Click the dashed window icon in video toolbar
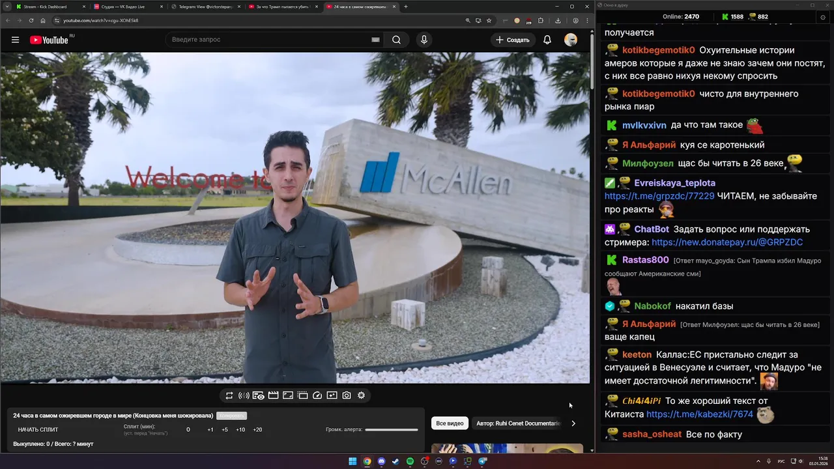The height and width of the screenshot is (469, 834). tap(302, 395)
